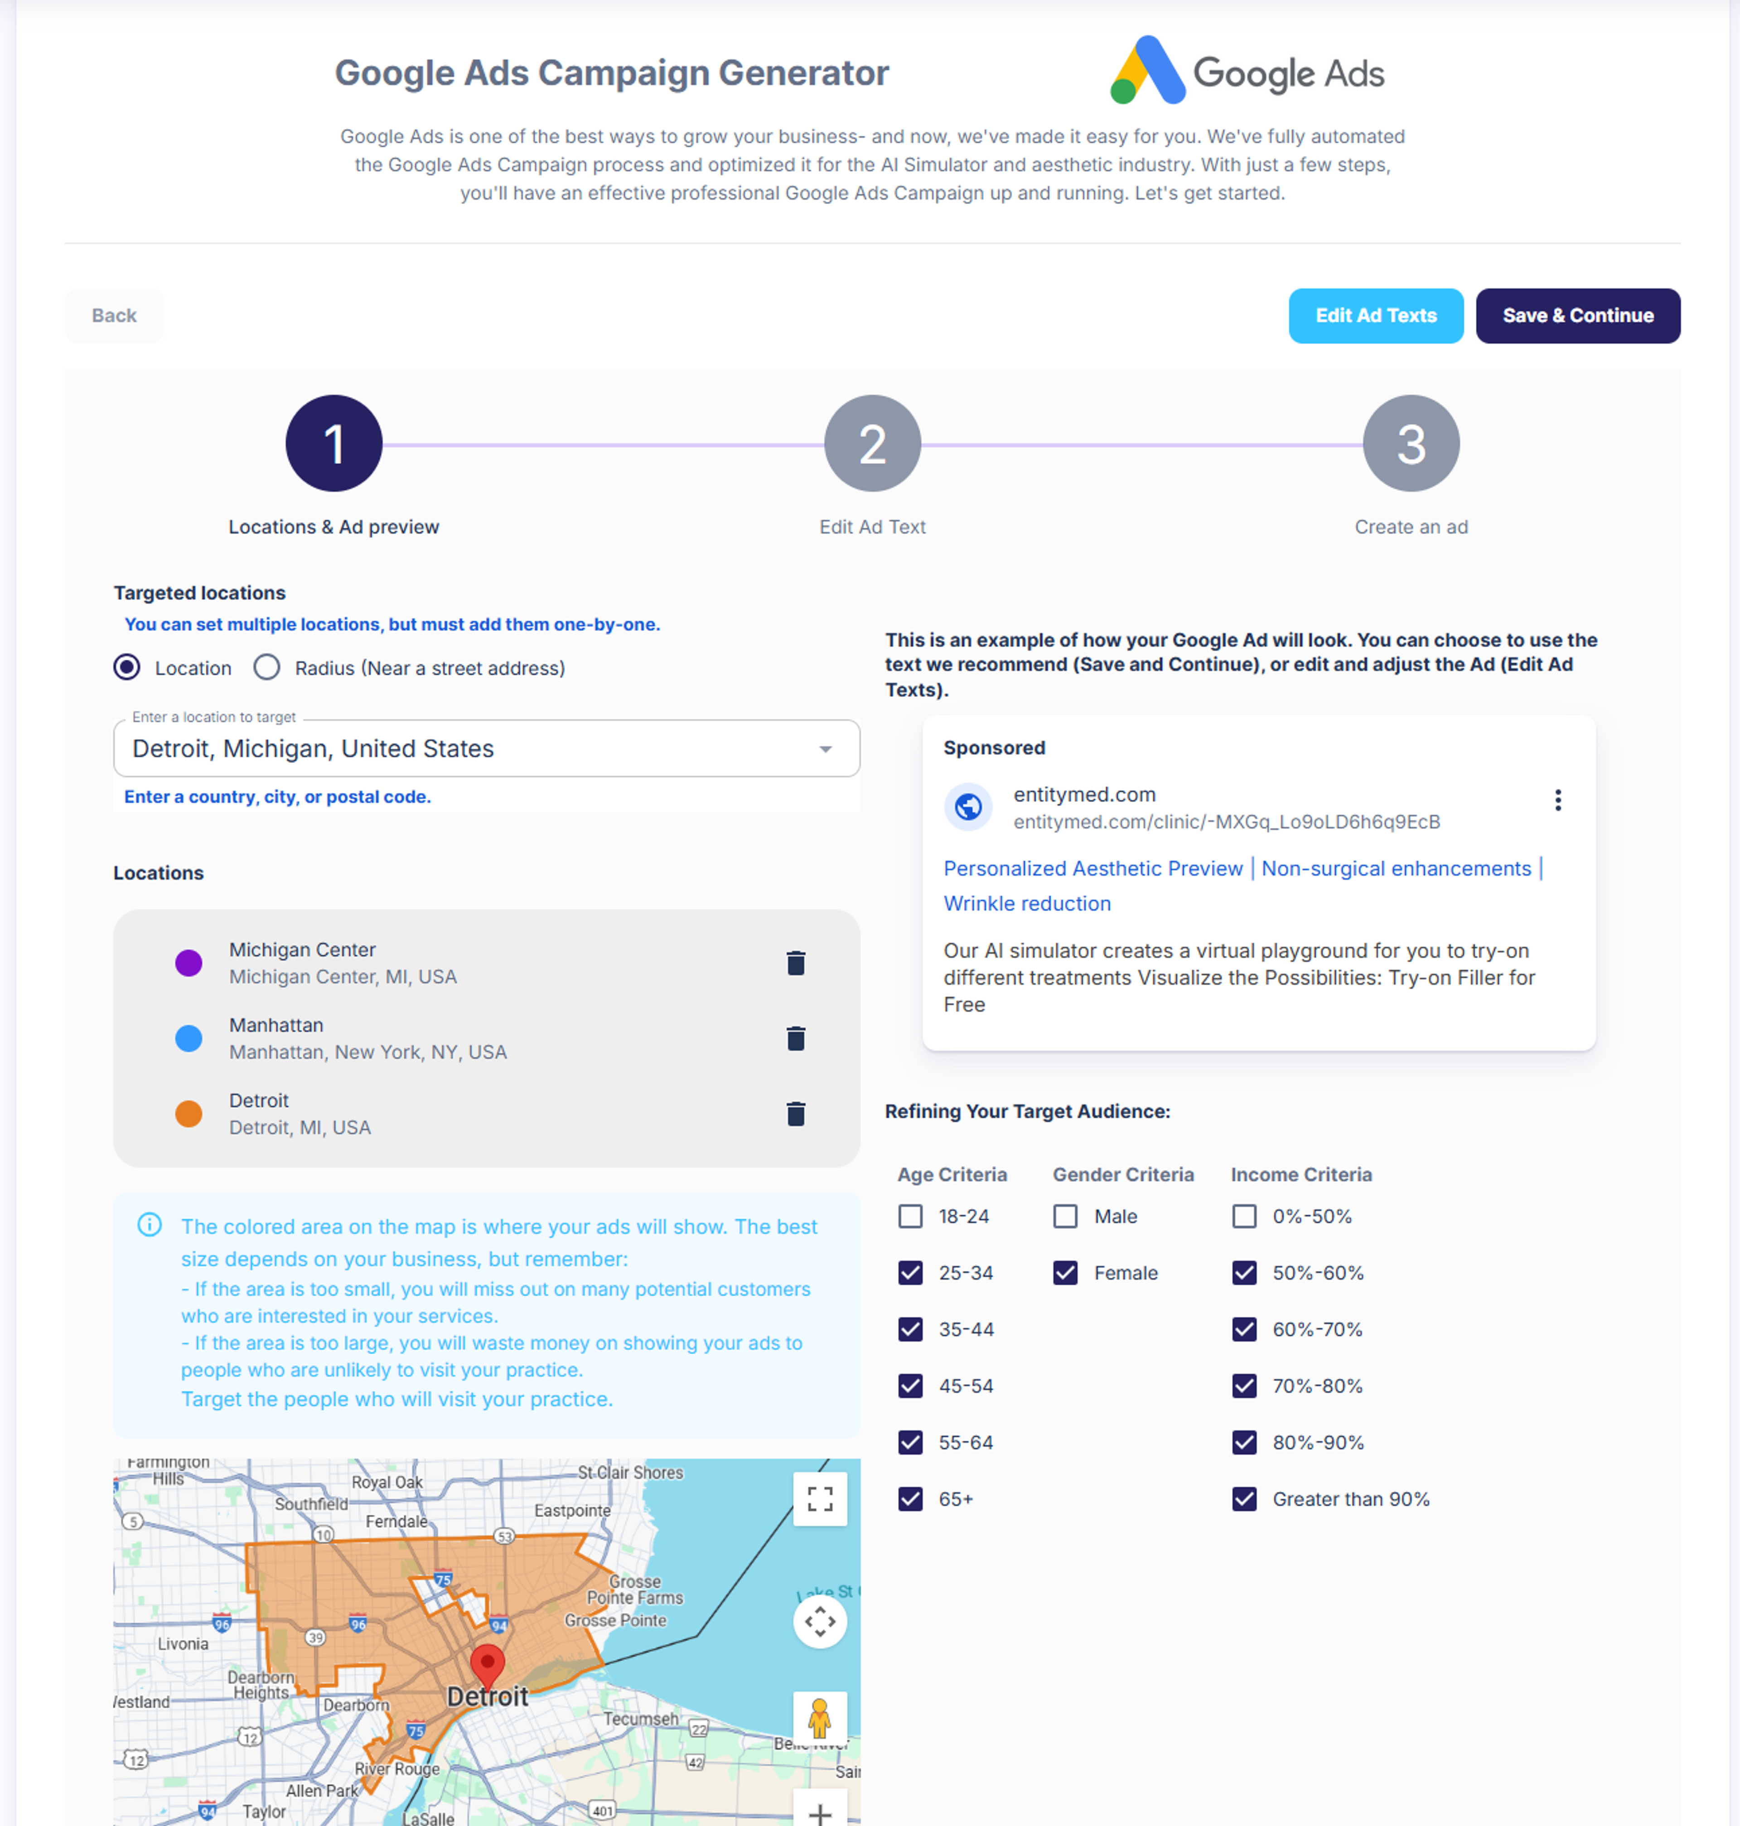Select the Street View pegman icon
Screen dimensions: 1740x1826
pyautogui.click(x=819, y=1718)
